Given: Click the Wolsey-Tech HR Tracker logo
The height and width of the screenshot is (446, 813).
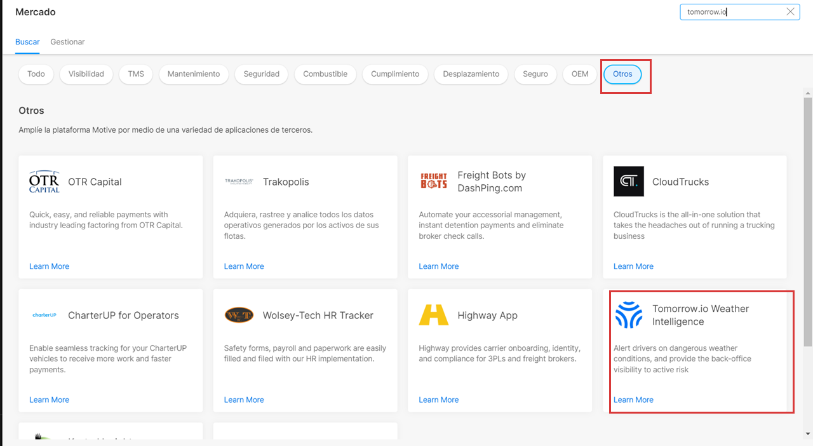Looking at the screenshot, I should (x=239, y=315).
